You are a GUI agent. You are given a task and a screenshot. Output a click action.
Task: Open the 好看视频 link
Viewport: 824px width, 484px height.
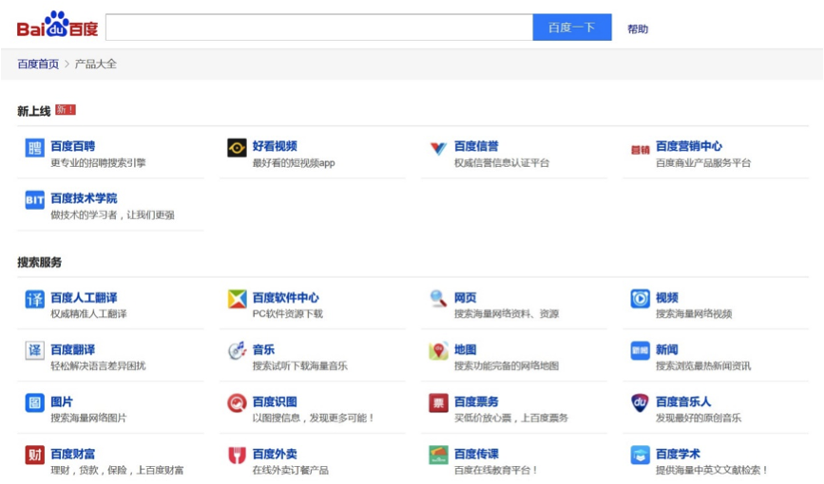coord(275,146)
